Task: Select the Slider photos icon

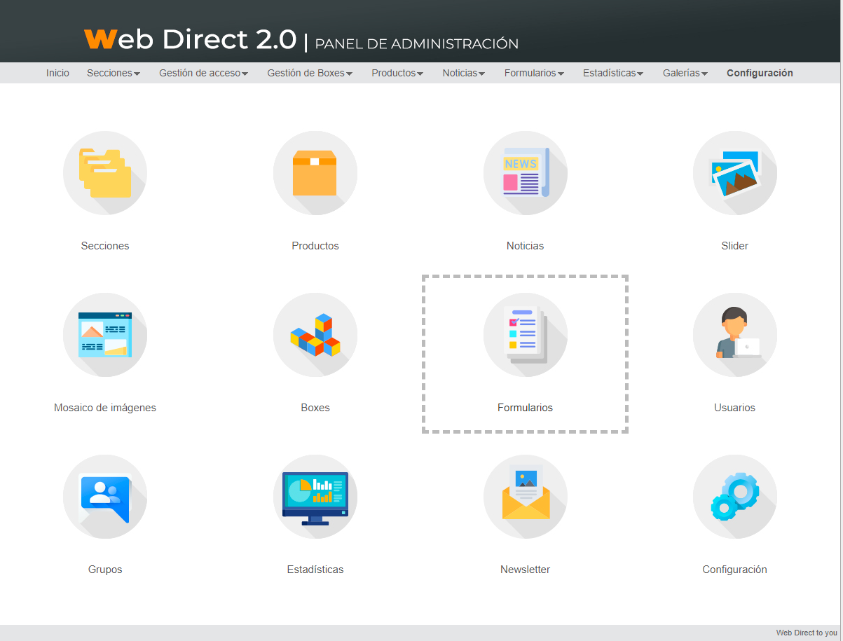Action: tap(734, 173)
